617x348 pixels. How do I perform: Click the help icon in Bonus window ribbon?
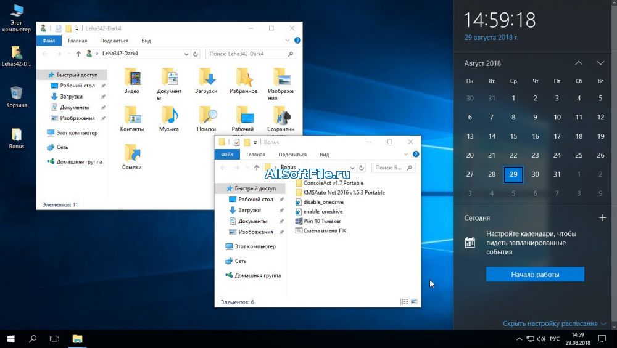click(416, 155)
